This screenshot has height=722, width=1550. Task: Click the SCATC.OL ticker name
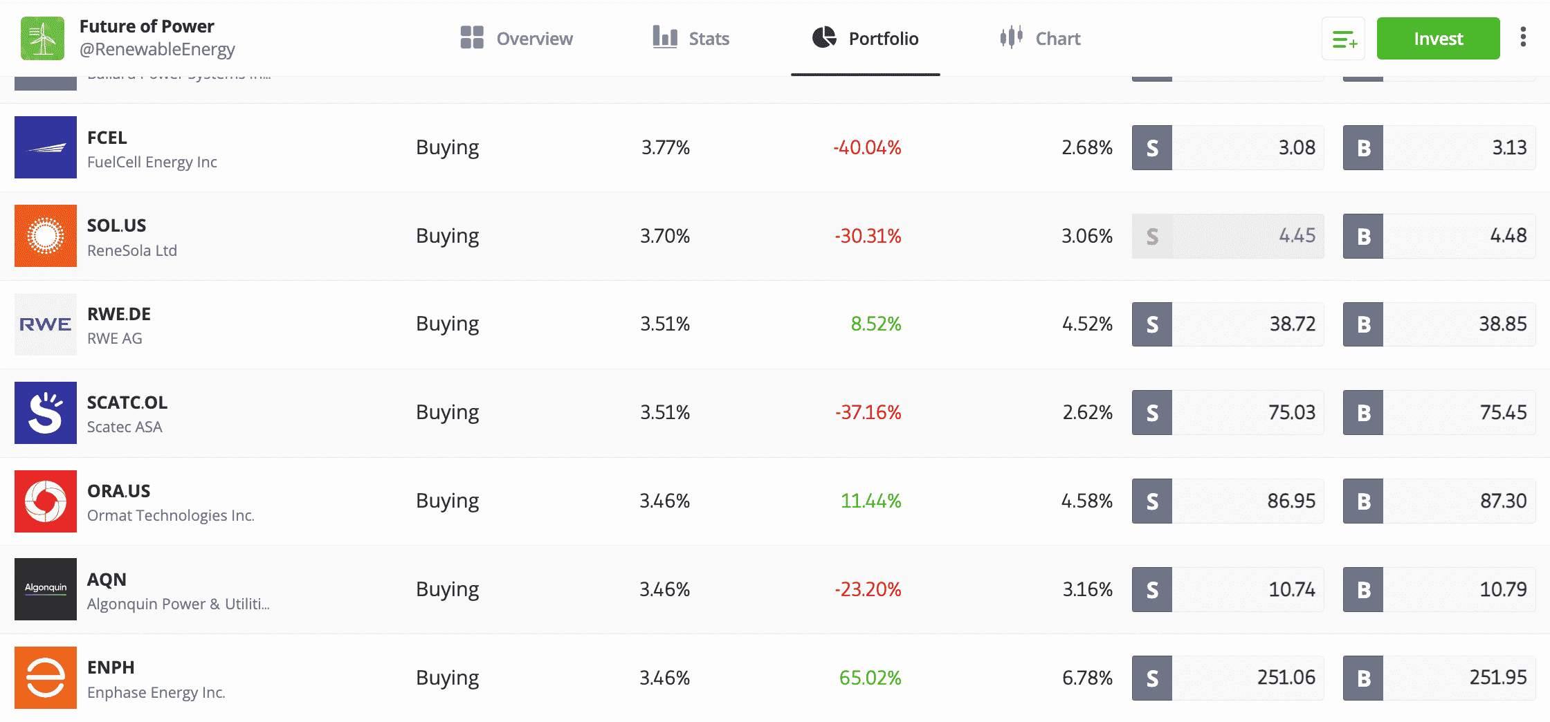point(127,402)
